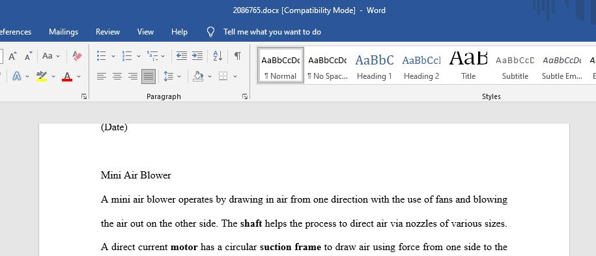Click the Align Left icon

101,76
